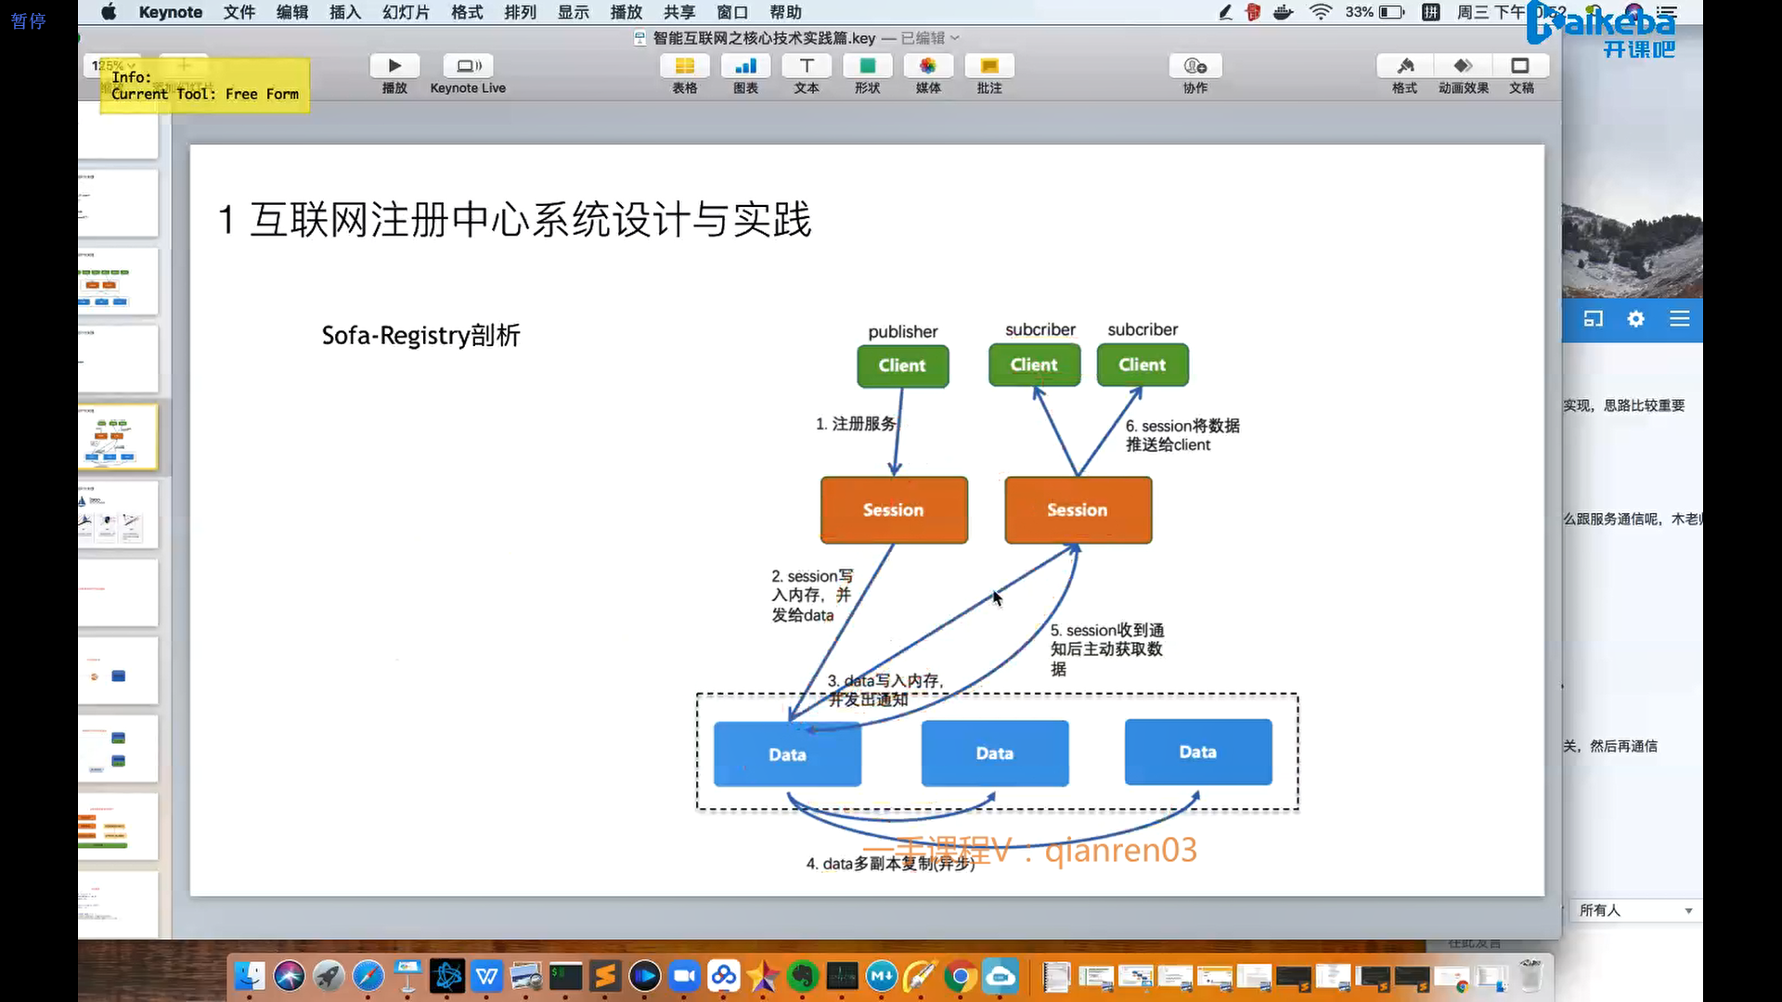1782x1002 pixels.
Task: Click the collaborate (协作) icon
Action: pyautogui.click(x=1195, y=66)
